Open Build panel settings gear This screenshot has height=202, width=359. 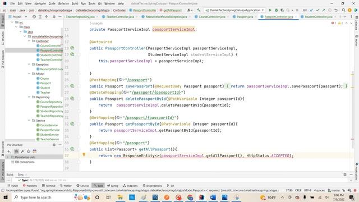(x=345, y=175)
